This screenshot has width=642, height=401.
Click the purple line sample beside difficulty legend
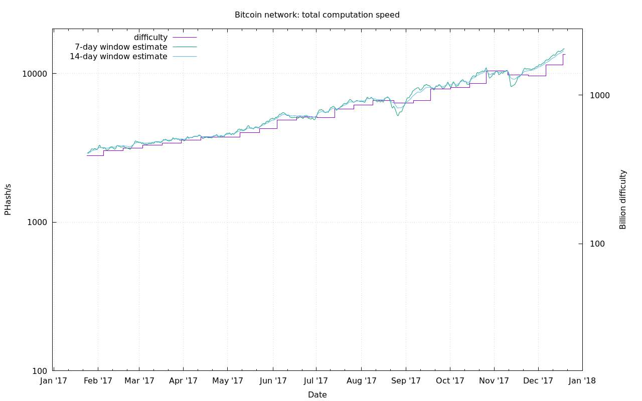(x=185, y=38)
